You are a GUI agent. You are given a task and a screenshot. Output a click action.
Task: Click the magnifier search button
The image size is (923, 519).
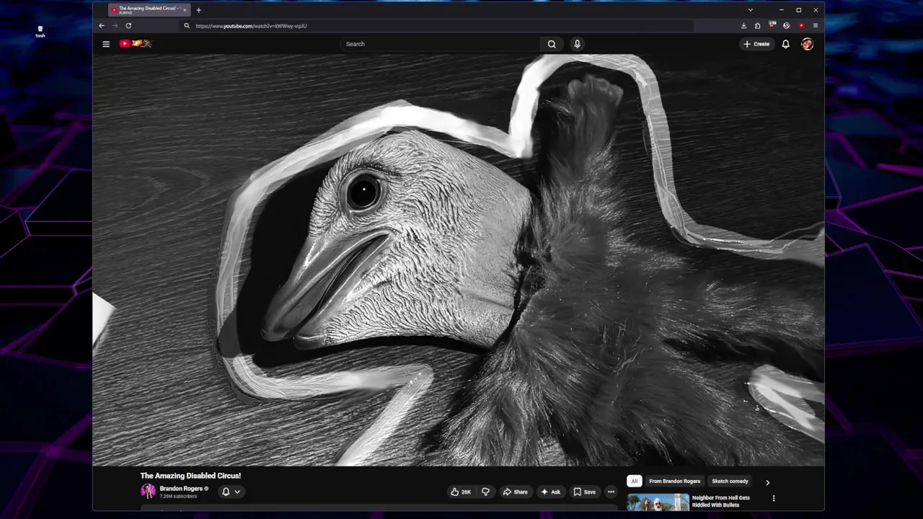pyautogui.click(x=552, y=44)
